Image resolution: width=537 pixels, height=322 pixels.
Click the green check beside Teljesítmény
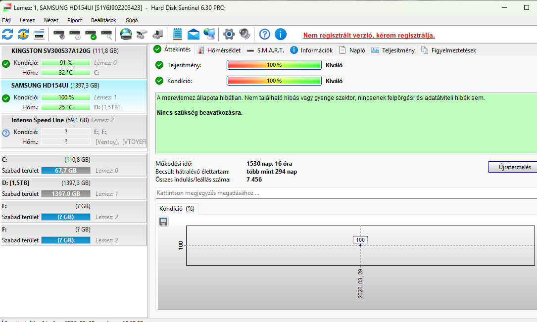(159, 65)
